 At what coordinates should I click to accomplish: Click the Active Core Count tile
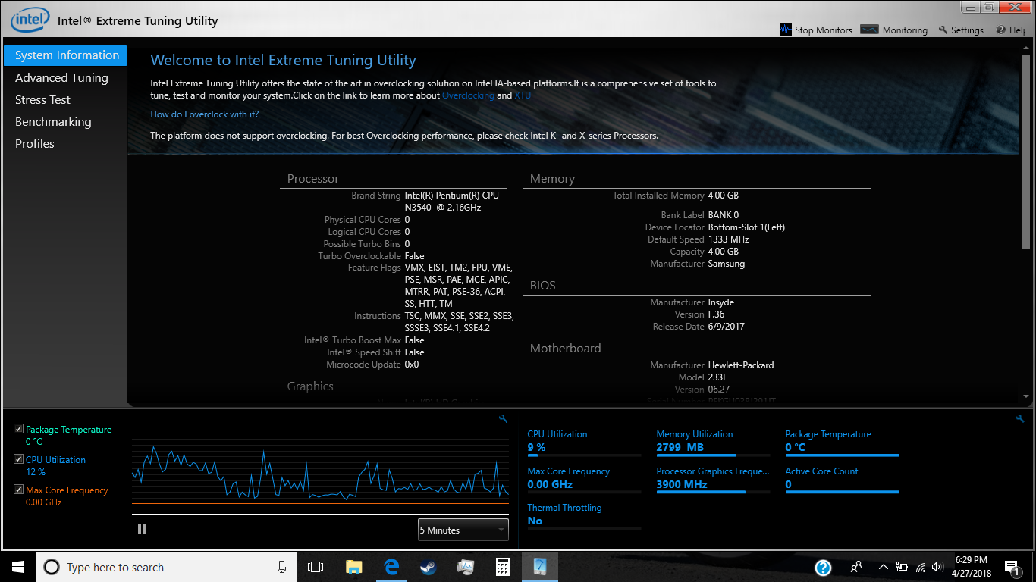coord(842,480)
